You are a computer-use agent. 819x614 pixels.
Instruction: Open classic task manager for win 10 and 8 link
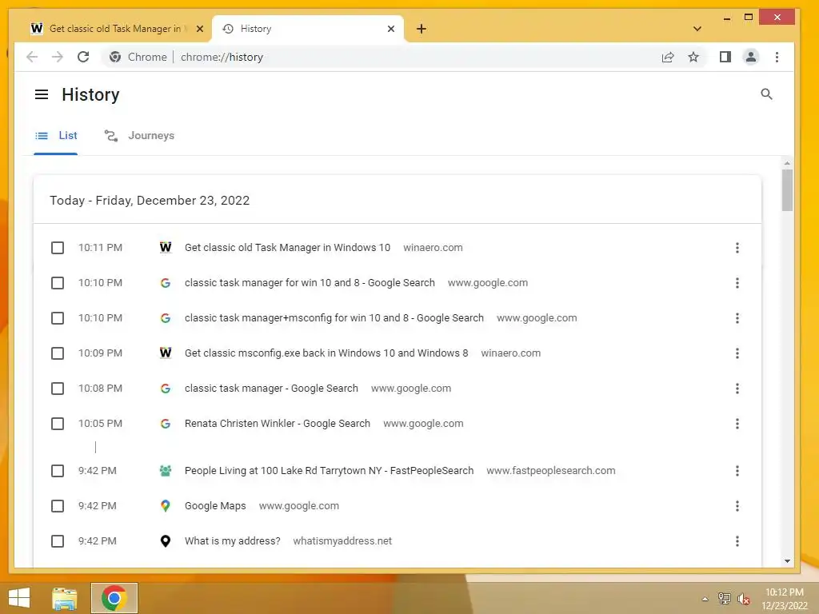click(310, 283)
